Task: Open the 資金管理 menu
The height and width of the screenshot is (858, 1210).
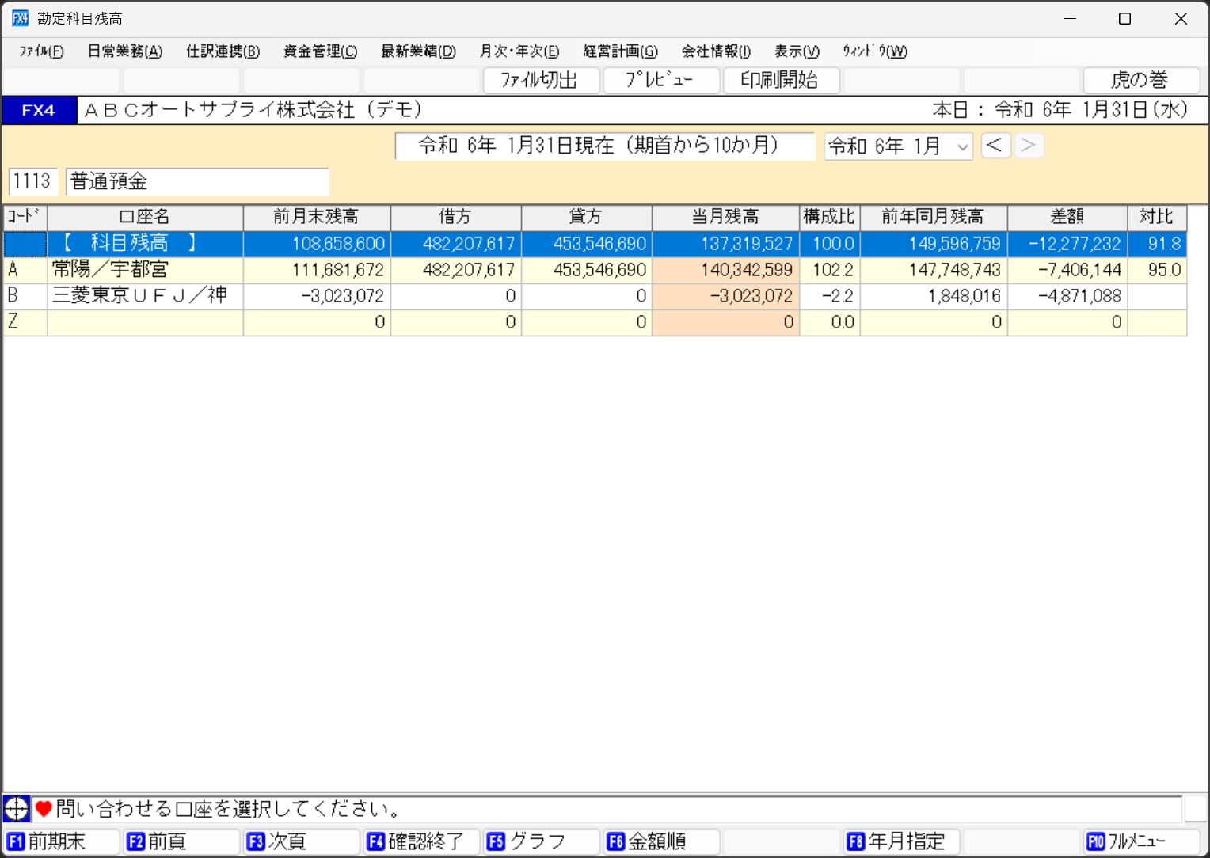Action: 320,51
